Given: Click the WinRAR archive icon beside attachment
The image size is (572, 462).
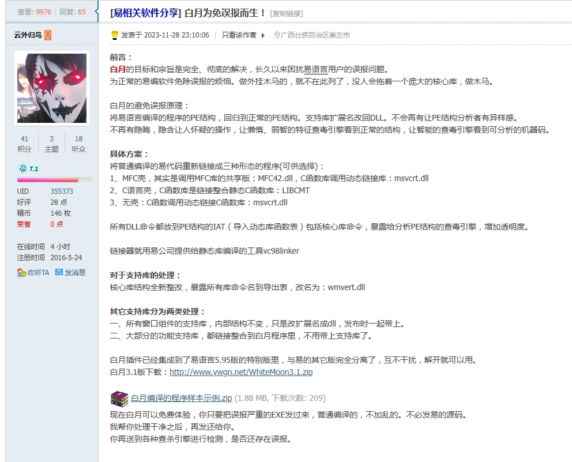Looking at the screenshot, I should (x=119, y=399).
